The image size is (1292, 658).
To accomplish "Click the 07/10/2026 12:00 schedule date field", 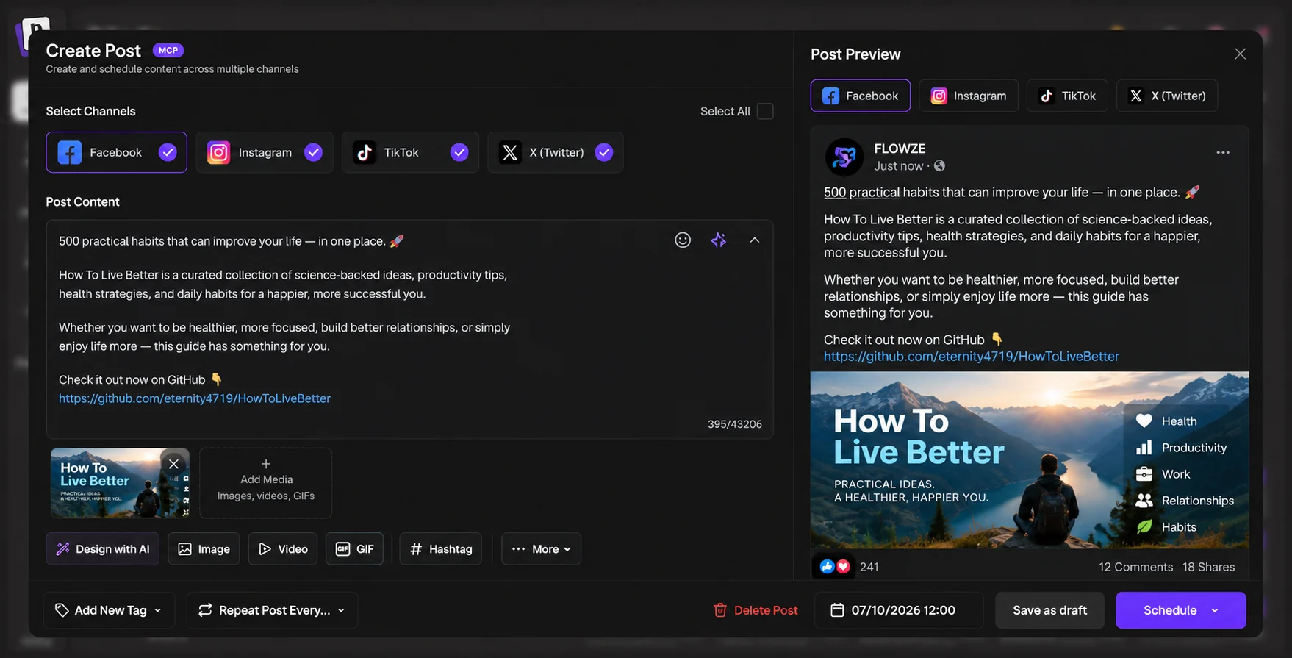I will coord(899,610).
